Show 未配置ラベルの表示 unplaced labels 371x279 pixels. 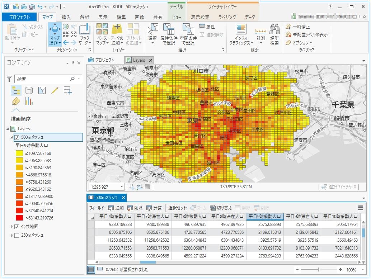tap(307, 35)
